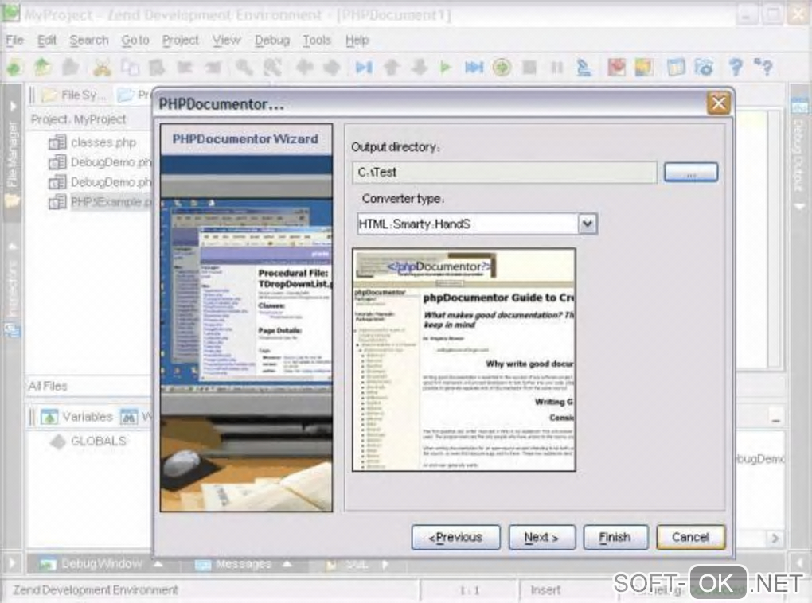Expand the Messages panel arrow
This screenshot has height=603, width=812.
point(287,564)
